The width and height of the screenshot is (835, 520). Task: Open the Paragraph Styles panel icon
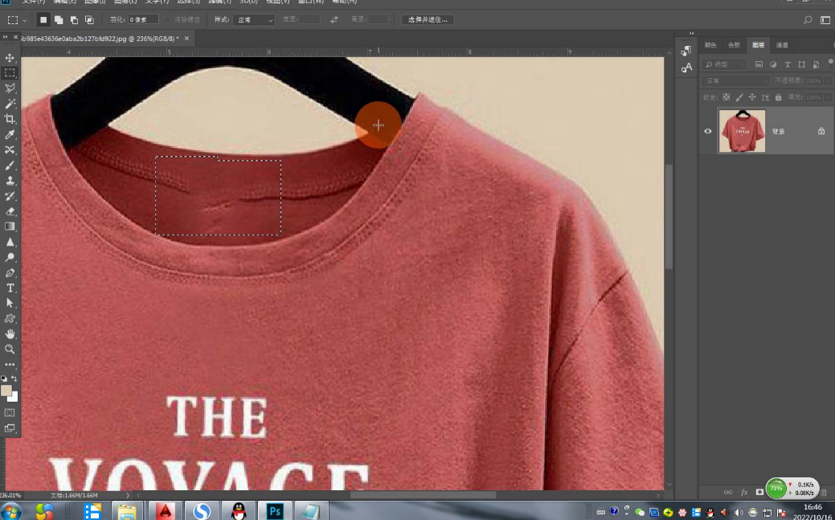click(x=686, y=51)
